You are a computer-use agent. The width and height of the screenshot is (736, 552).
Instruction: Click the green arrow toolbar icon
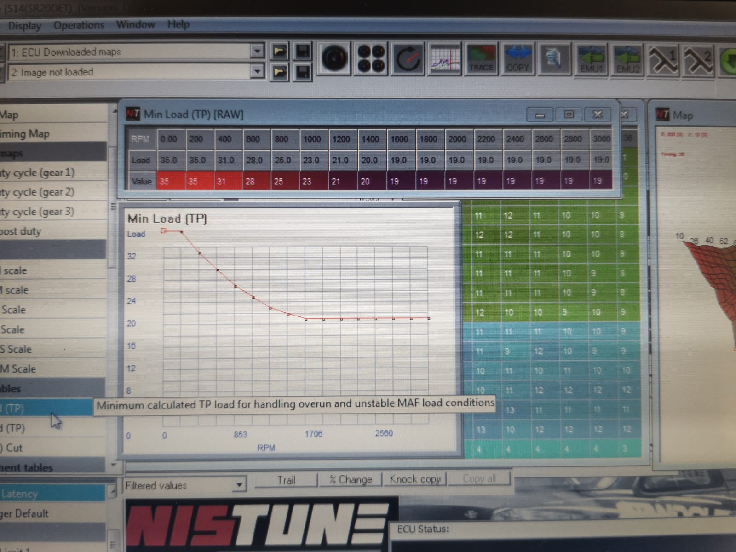(x=728, y=61)
